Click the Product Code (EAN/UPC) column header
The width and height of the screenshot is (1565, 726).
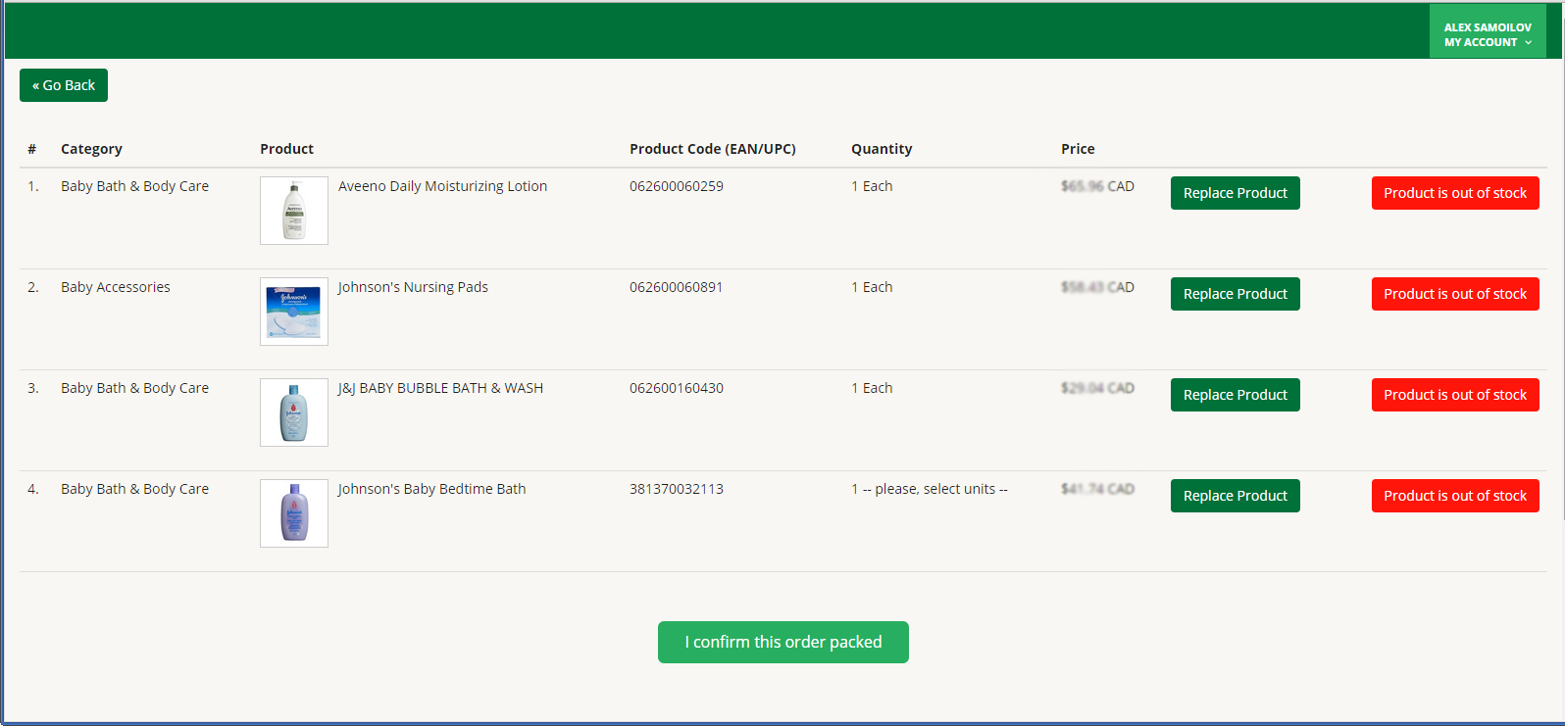click(713, 149)
